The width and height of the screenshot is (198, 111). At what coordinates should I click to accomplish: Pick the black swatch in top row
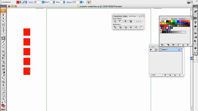pyautogui.click(x=167, y=21)
